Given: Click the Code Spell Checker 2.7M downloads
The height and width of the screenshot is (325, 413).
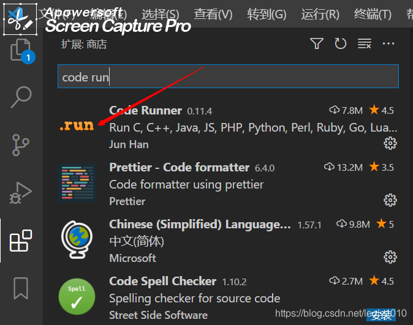Looking at the screenshot, I should tap(346, 281).
